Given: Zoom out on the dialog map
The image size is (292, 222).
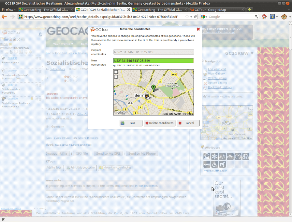Looking at the screenshot, I should point(116,77).
